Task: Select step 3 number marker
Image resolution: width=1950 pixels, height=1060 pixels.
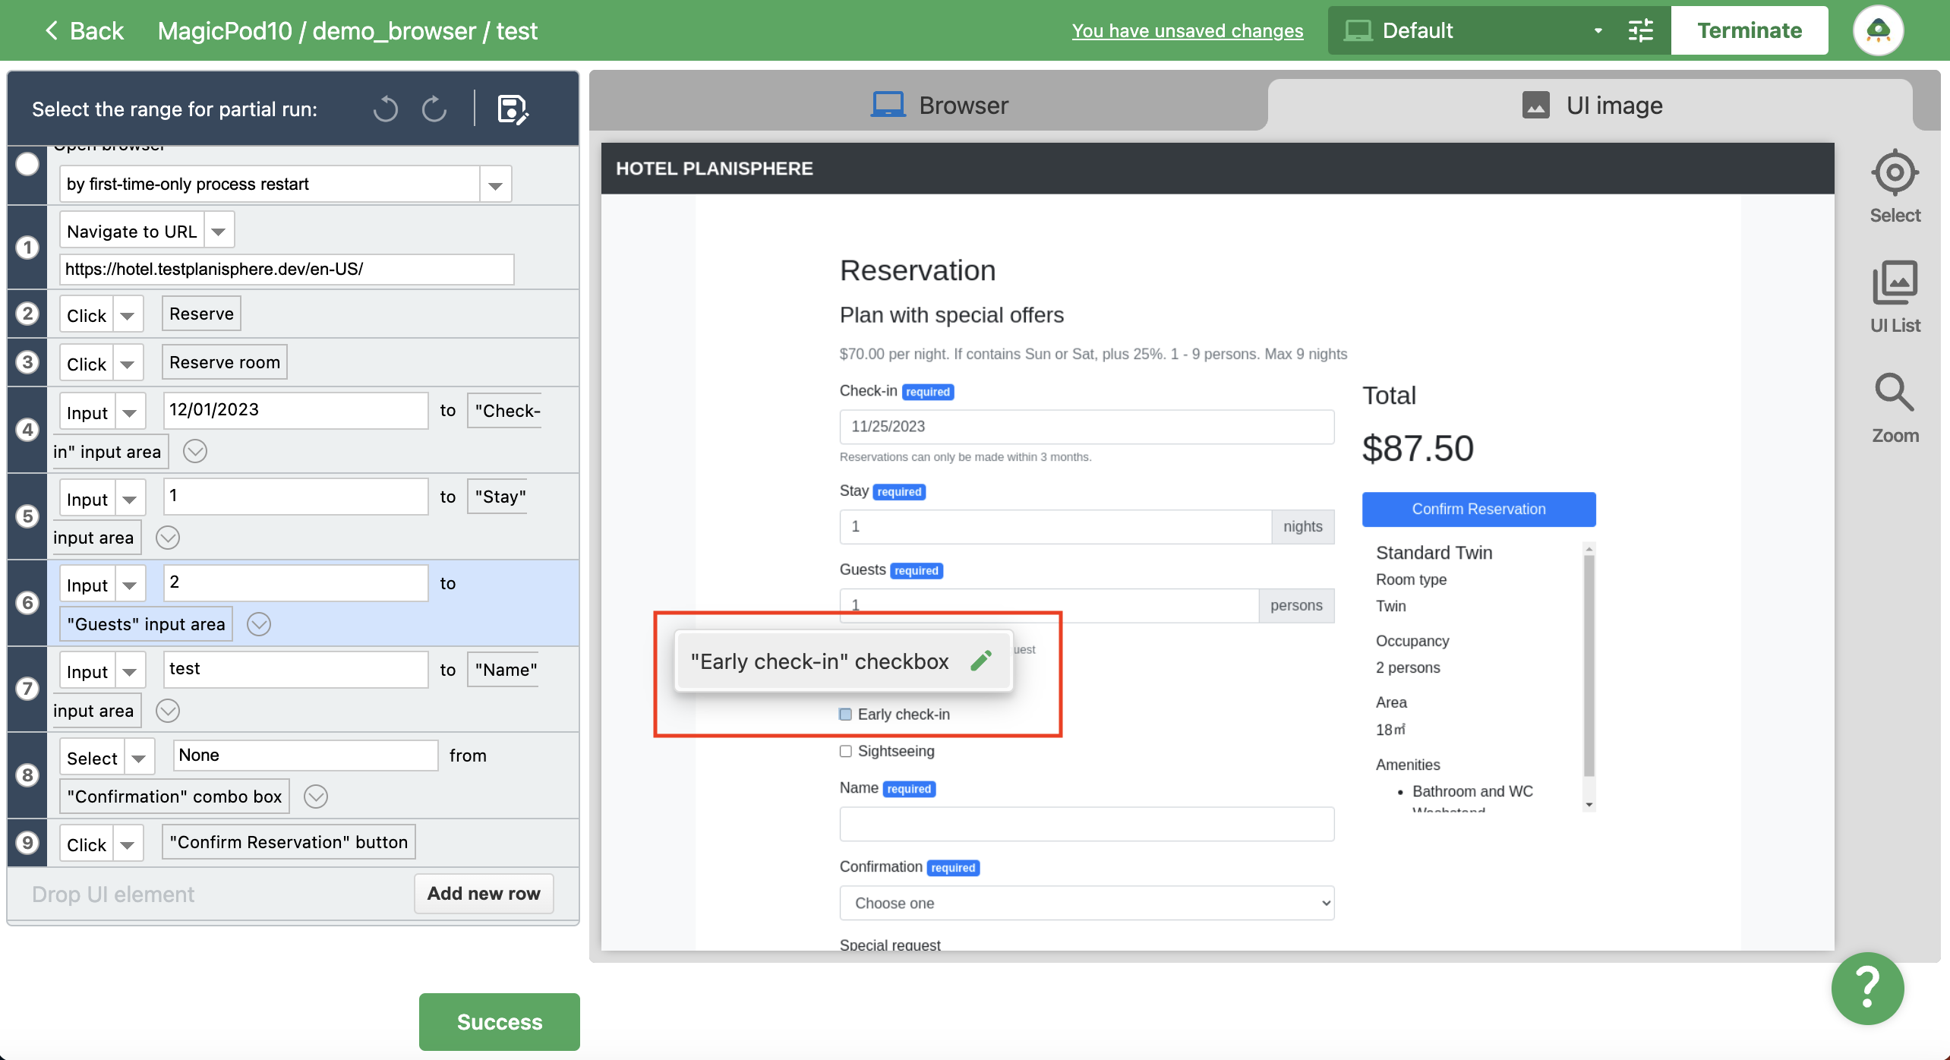Action: pos(27,362)
